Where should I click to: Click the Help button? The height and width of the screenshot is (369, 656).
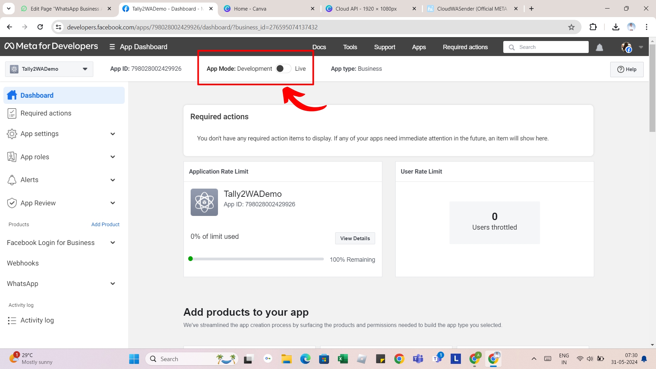click(627, 69)
